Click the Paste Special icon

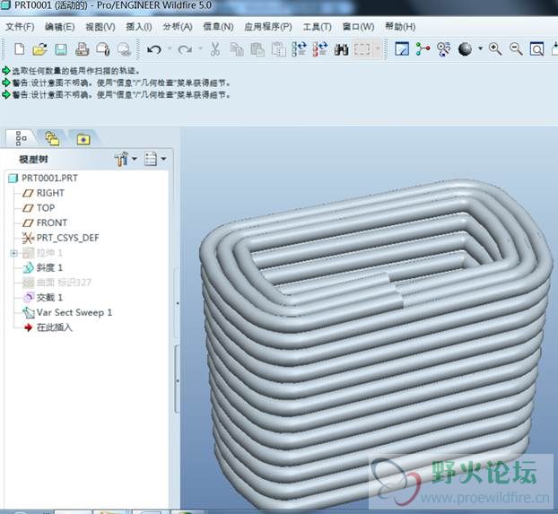click(x=279, y=49)
